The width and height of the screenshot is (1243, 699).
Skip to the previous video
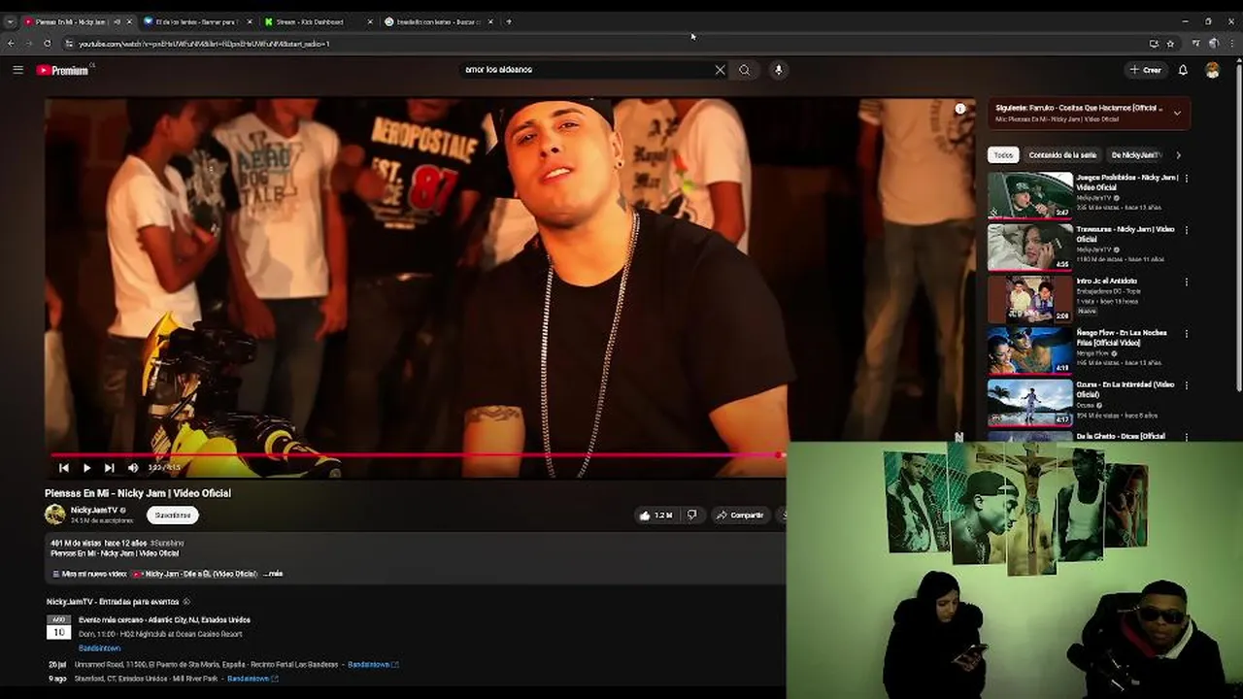[64, 468]
